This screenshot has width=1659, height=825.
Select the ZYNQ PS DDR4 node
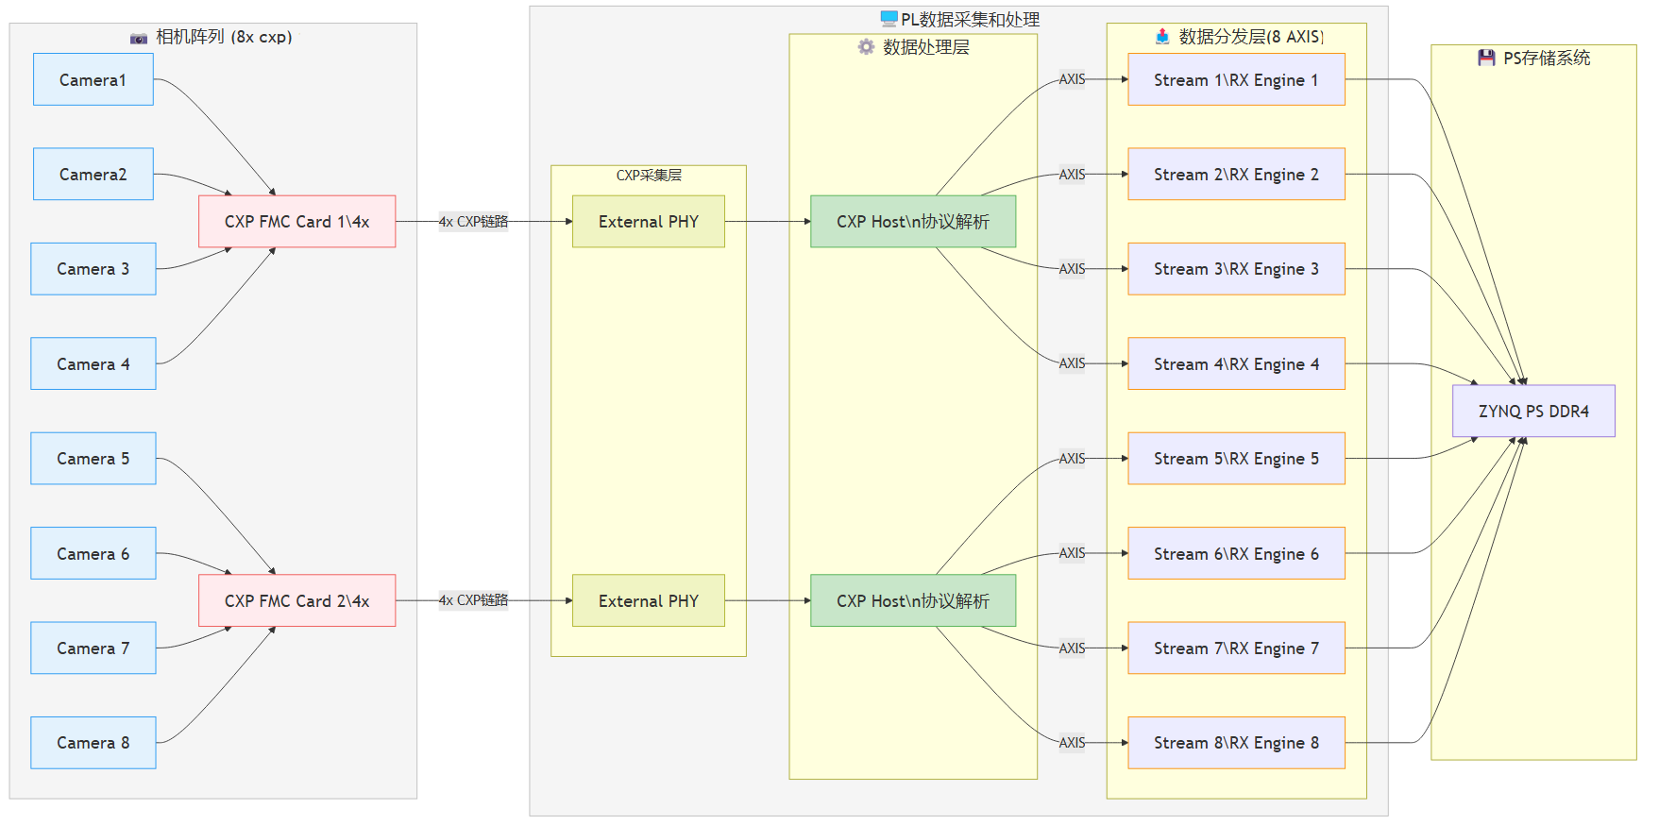click(x=1533, y=412)
